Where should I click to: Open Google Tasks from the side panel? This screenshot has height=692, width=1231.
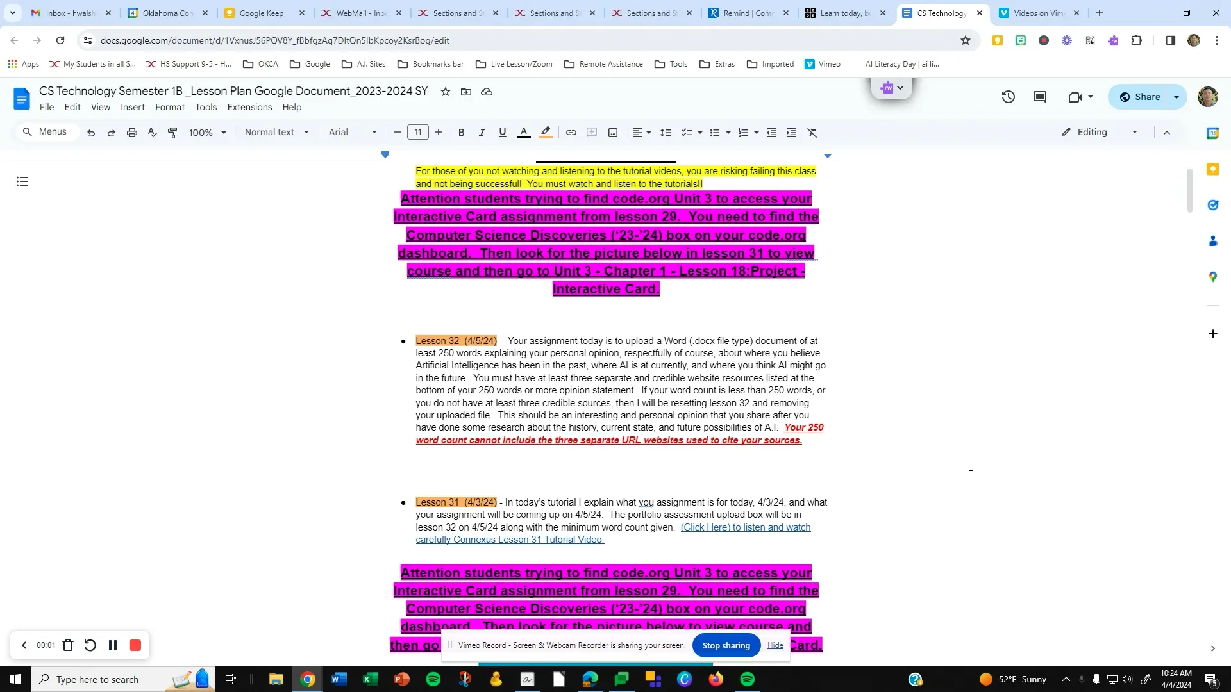click(x=1212, y=204)
